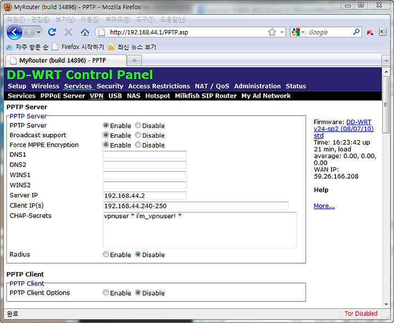Enable Force MPPE Encryption
This screenshot has width=394, height=323.
coord(106,145)
